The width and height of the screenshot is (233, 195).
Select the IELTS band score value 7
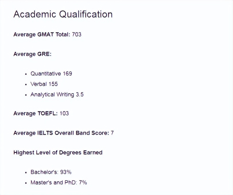coord(112,133)
